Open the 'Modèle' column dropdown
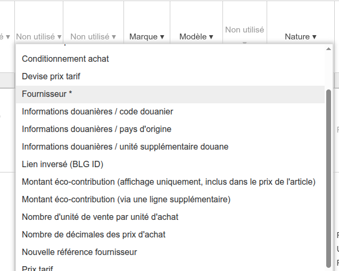 196,37
